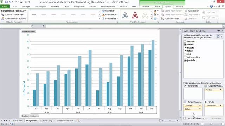
Task: Open Quartale filter button on chart
Action: [x=26, y=116]
